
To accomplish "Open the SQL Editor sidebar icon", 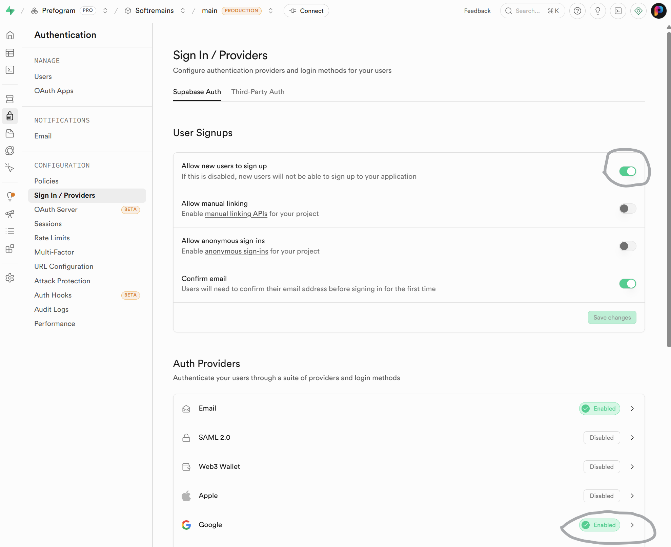I will pos(10,70).
